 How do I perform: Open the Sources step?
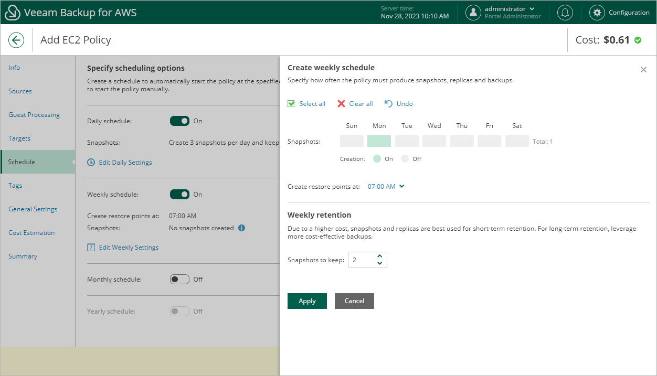point(38,91)
